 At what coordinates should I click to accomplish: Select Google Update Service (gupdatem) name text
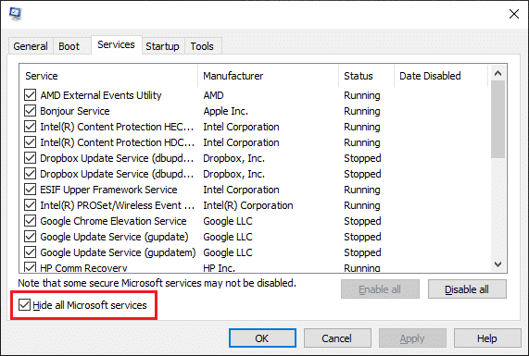[x=118, y=252]
